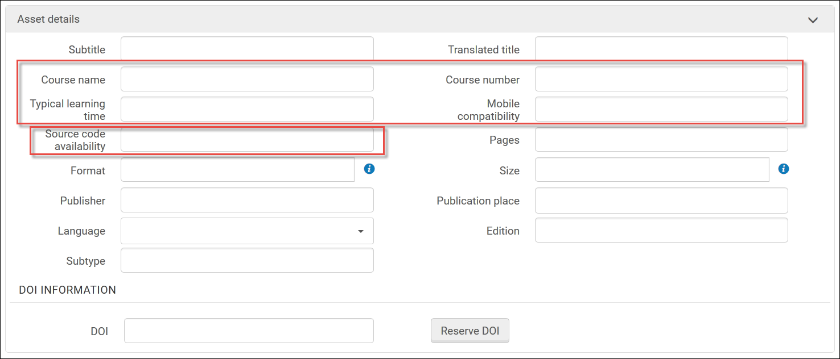Click the Publication place field
840x359 pixels.
(x=661, y=201)
